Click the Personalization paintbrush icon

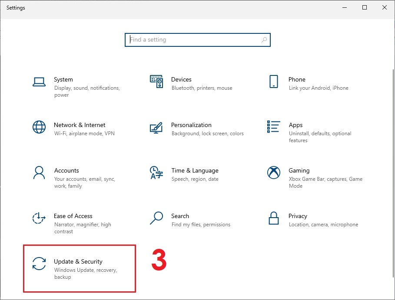tap(156, 127)
